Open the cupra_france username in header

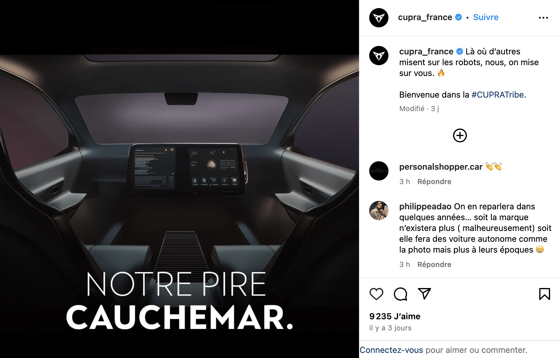[425, 17]
